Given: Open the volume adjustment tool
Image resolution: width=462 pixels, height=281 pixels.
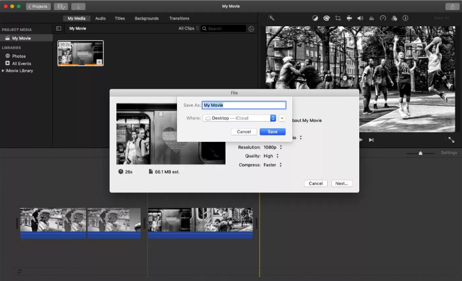Looking at the screenshot, I should pos(360,18).
